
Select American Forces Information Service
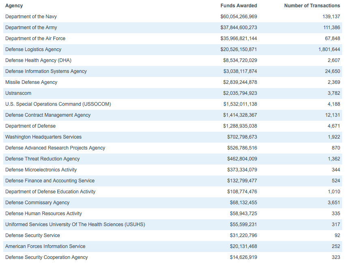[x=45, y=246]
